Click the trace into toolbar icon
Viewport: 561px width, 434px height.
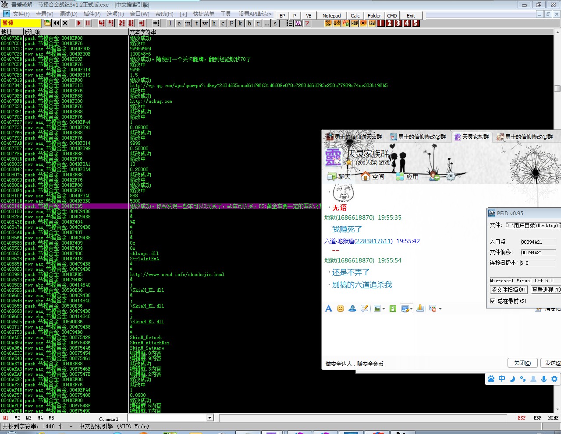tap(122, 23)
